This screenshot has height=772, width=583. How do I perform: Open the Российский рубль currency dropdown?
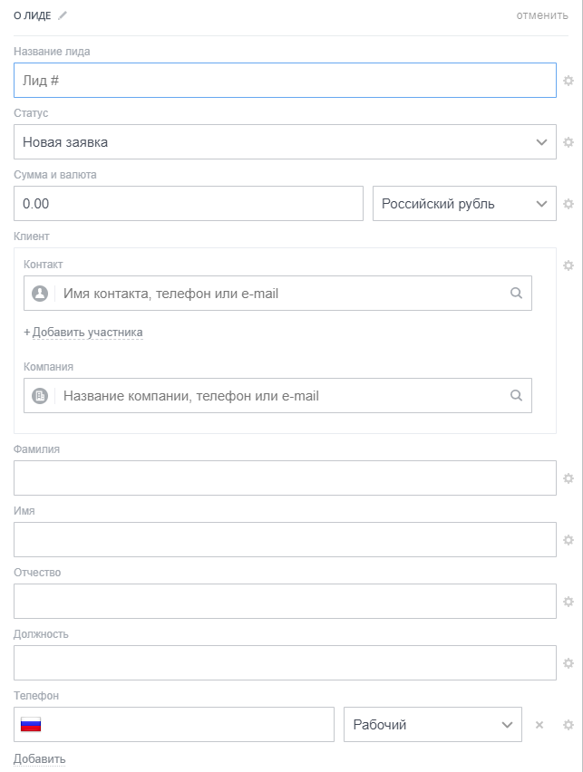(464, 204)
